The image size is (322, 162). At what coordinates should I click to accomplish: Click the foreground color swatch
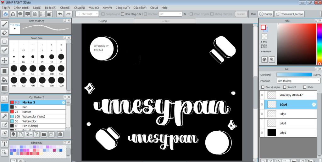263,27
